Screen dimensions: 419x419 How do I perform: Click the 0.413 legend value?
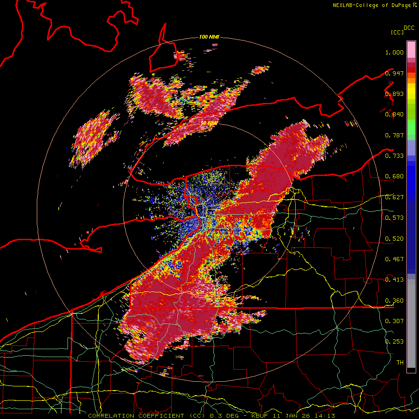[394, 280]
